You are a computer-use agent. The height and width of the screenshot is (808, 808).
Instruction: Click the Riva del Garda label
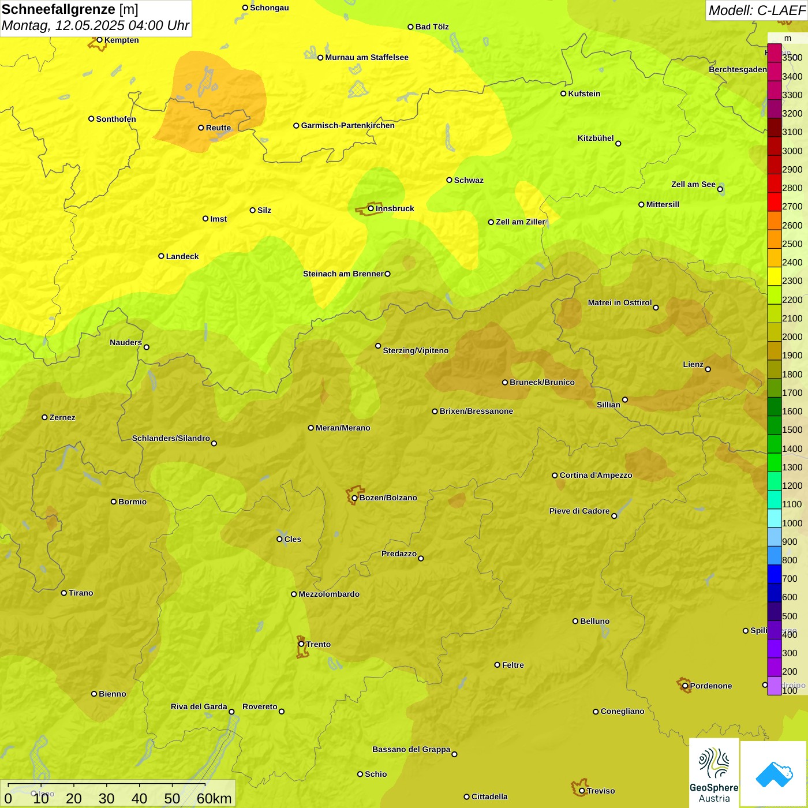tap(199, 706)
